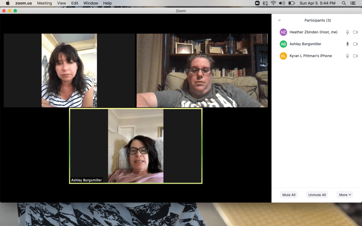Click Heather Zbinden's microphone icon
Screen dimensions: 362x226
(348, 32)
